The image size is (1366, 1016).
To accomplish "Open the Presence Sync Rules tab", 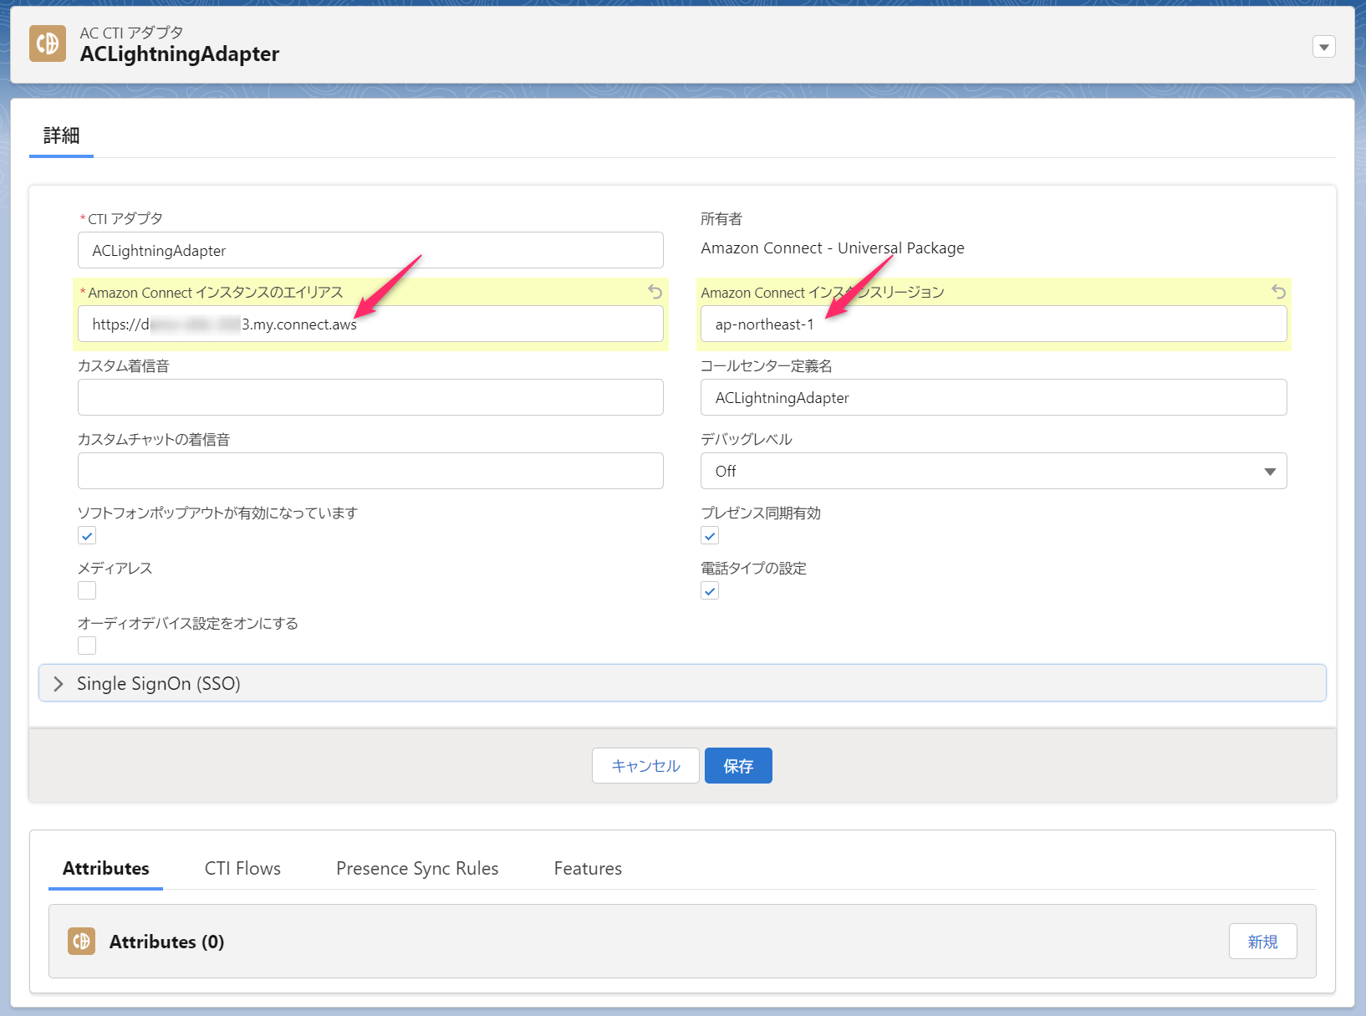I will tap(417, 868).
